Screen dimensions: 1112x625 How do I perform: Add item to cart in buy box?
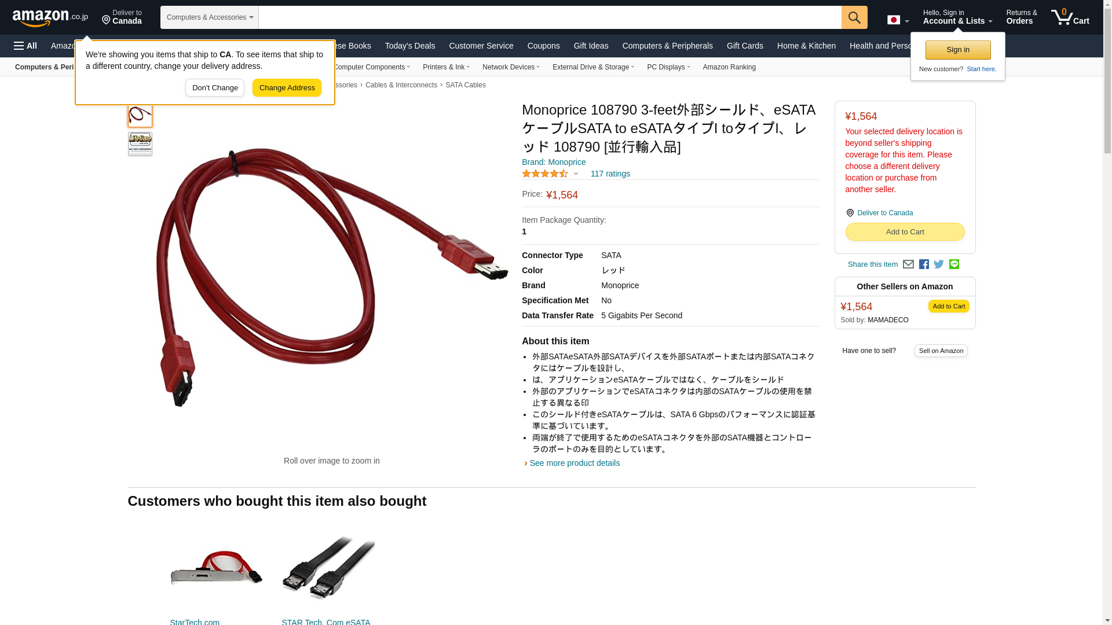coord(905,232)
